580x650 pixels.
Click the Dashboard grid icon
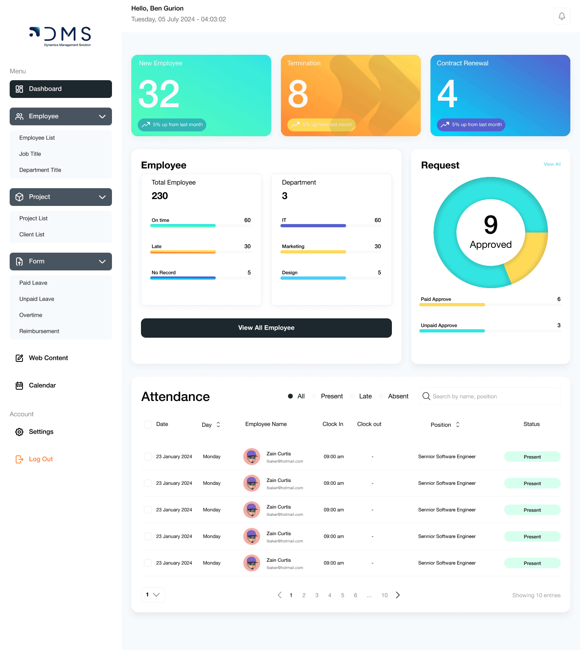point(19,89)
